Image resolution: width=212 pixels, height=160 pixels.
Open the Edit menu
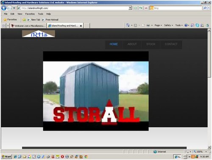click(x=12, y=14)
